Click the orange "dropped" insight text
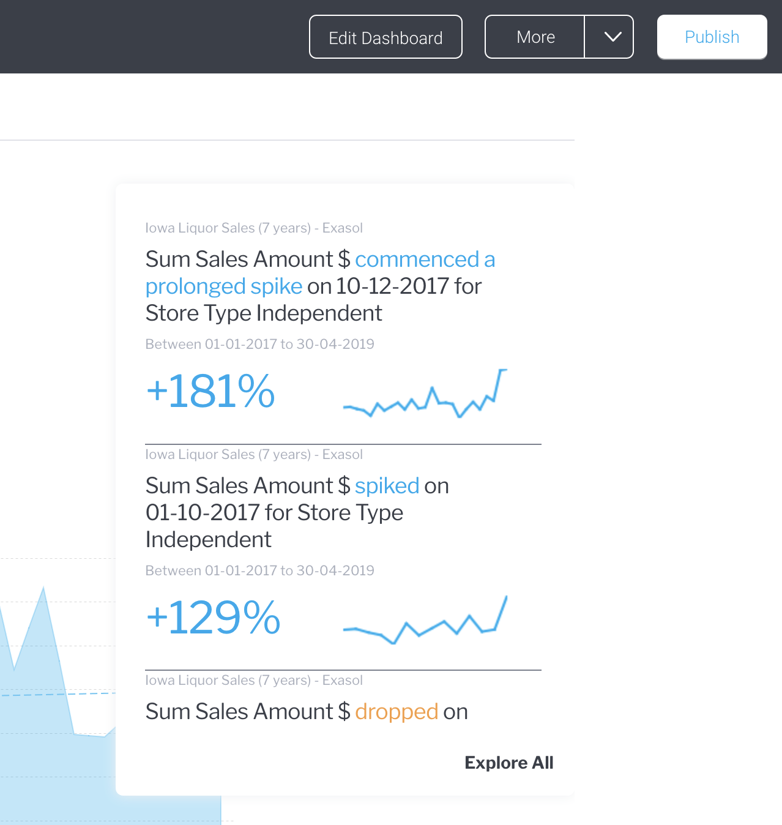This screenshot has width=782, height=825. (x=396, y=712)
